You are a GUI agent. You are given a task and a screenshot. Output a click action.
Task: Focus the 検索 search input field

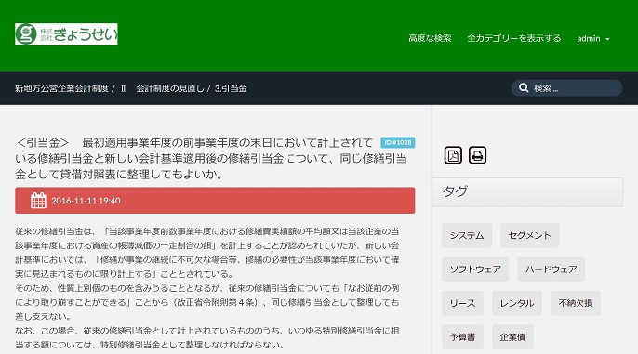pos(566,87)
